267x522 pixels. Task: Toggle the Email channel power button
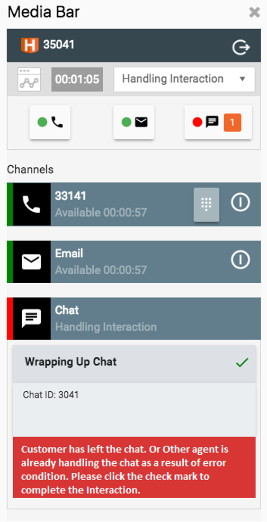pos(241,259)
